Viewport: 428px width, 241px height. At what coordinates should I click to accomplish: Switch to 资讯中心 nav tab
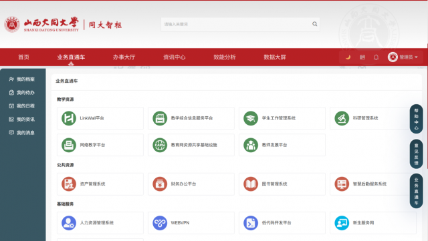click(x=174, y=57)
